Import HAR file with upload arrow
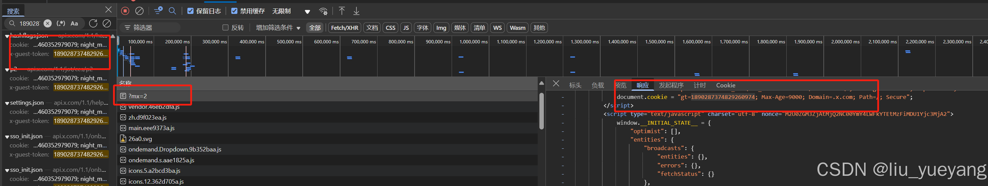The width and height of the screenshot is (988, 186). coord(342,11)
